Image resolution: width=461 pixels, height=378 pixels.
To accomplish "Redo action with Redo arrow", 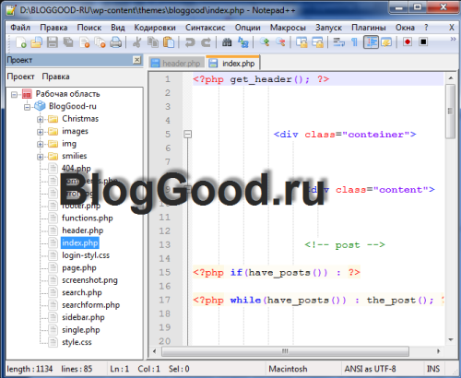I will click(206, 42).
